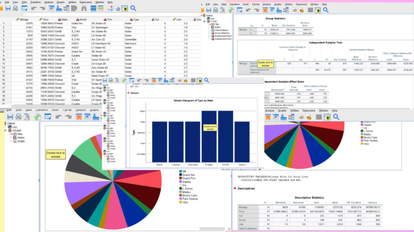Screen dimensions: 414x232
Task: Open Find binoculars in Data Editor toolbar
Action: 83,9
